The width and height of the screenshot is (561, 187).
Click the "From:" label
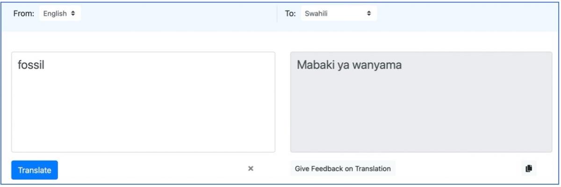[x=23, y=14]
